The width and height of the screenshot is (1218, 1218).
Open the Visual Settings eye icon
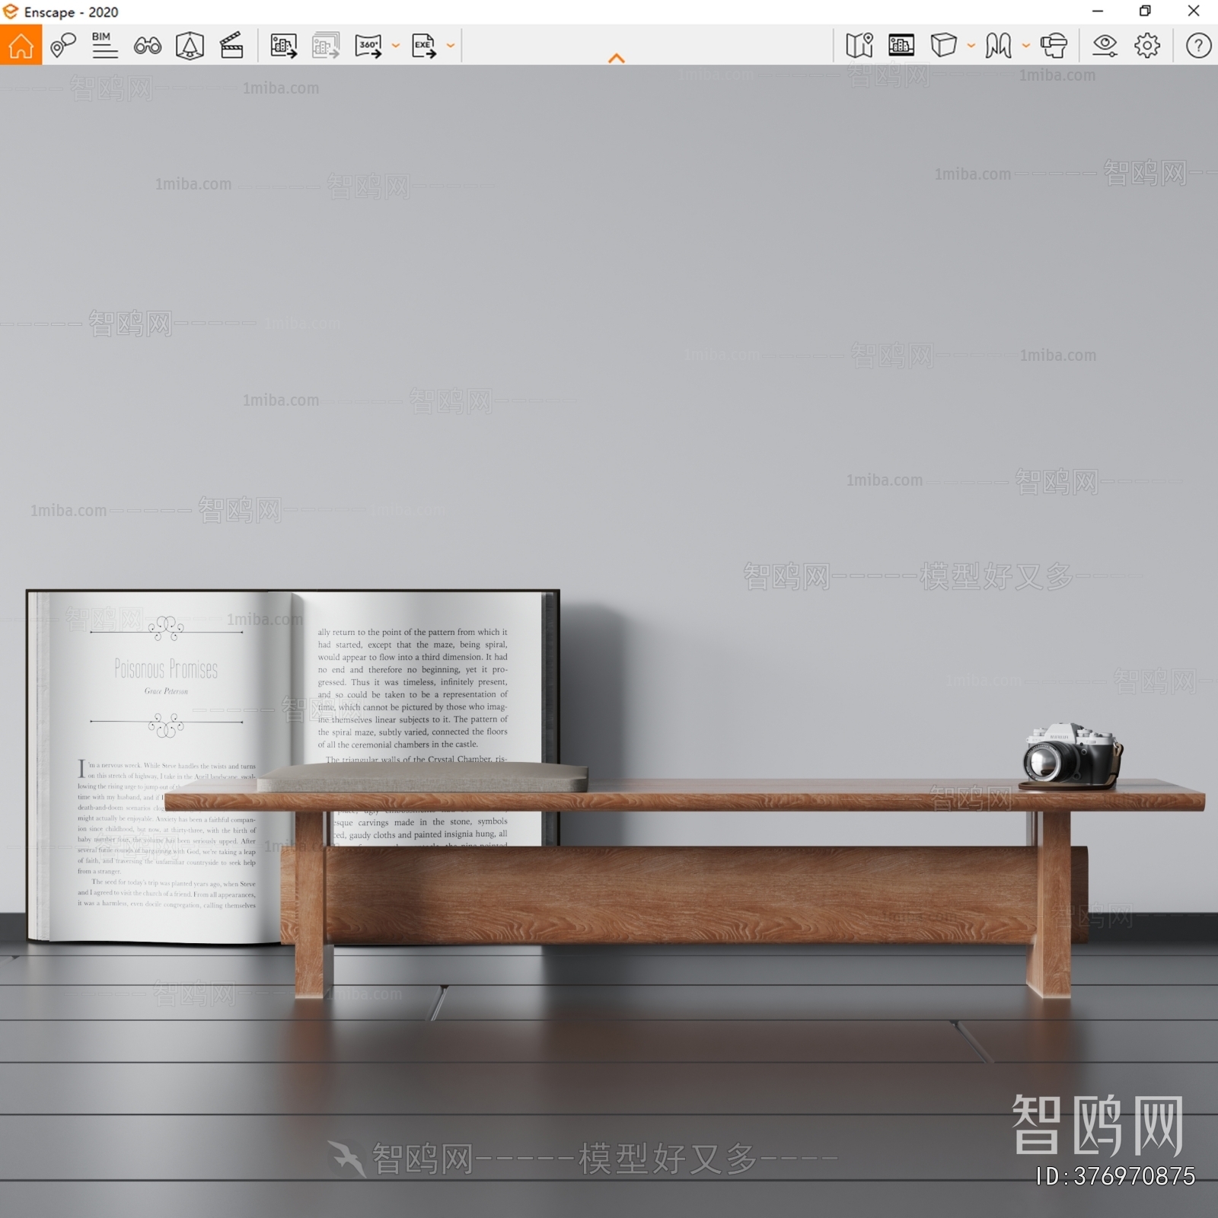1105,46
